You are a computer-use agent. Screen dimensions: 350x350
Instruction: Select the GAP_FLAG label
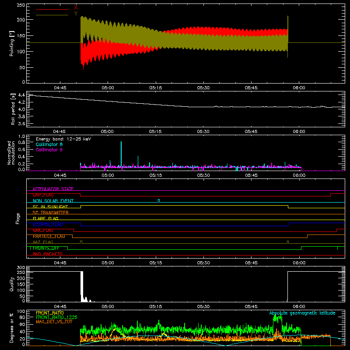tap(43, 195)
